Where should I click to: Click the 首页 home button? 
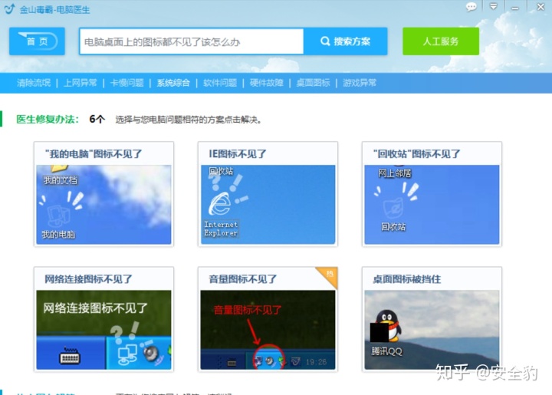coord(37,41)
